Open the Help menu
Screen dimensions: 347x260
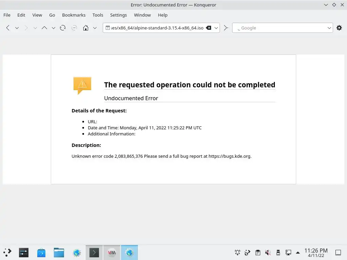163,15
